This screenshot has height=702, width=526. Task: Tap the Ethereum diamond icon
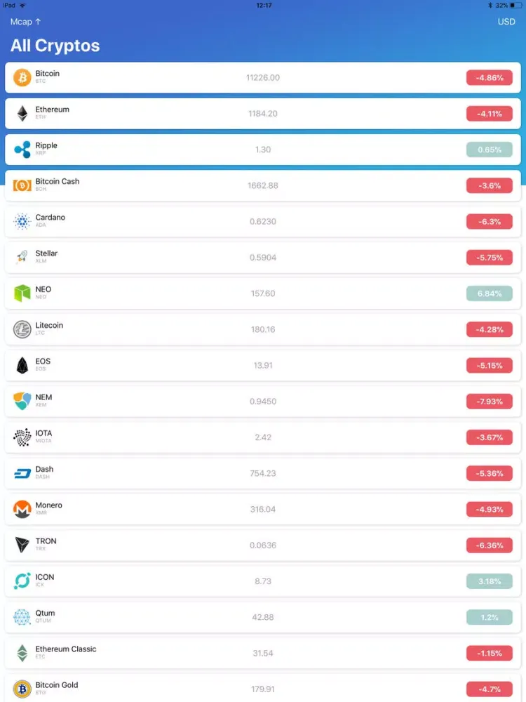pos(22,113)
